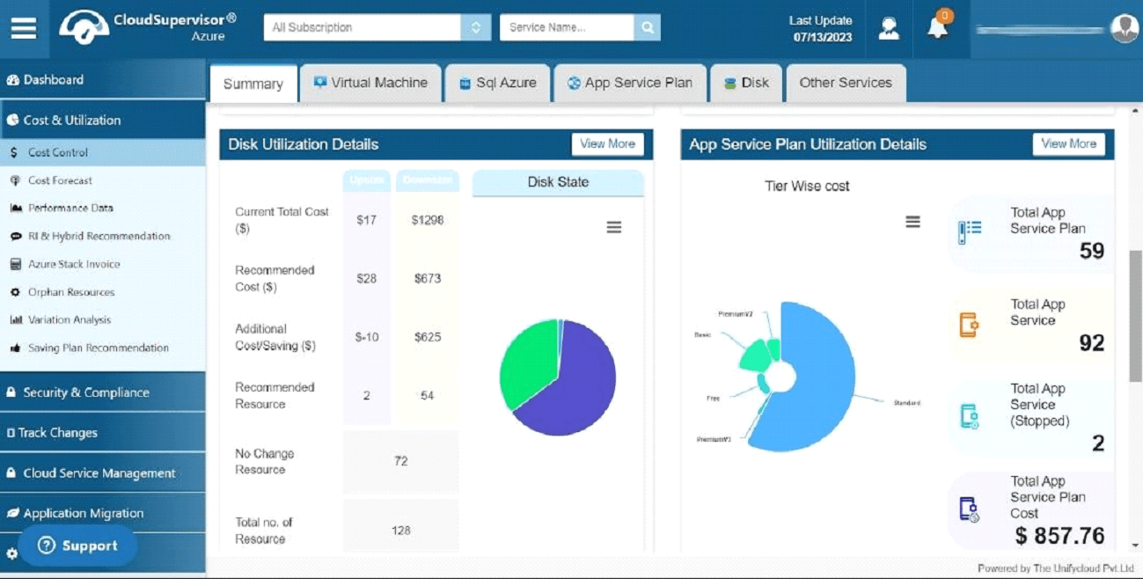Click the search magnifier button
This screenshot has height=579, width=1143.
click(x=647, y=27)
